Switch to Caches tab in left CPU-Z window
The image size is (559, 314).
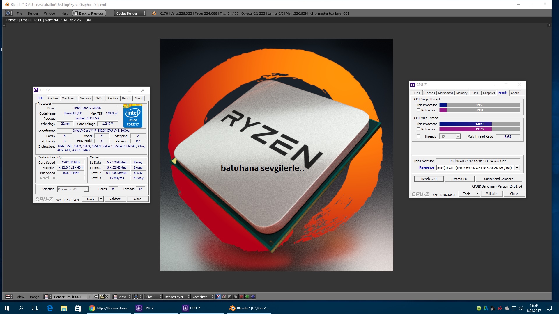53,98
